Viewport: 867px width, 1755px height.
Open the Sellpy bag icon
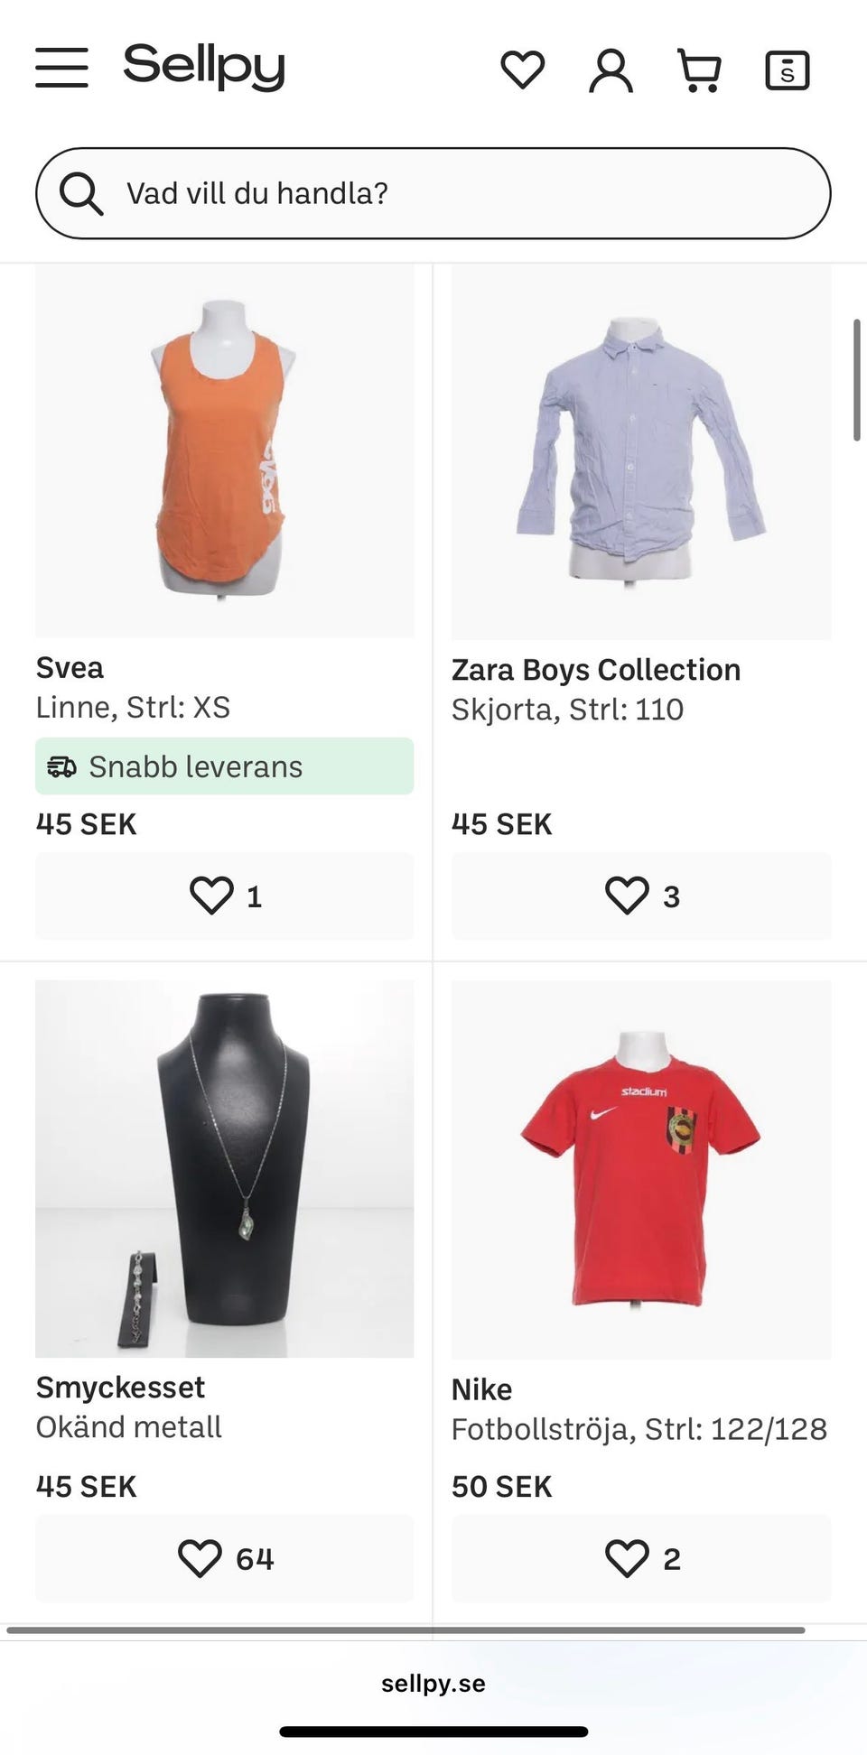[787, 70]
